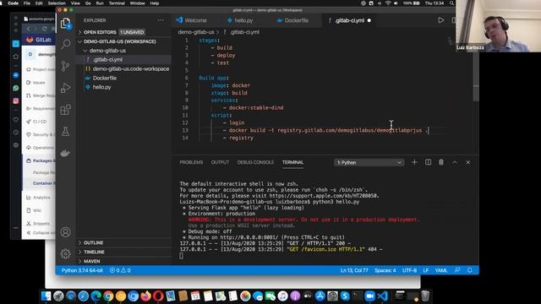541x304 pixels.
Task: Open Skype from the Dock
Action: tap(345, 296)
